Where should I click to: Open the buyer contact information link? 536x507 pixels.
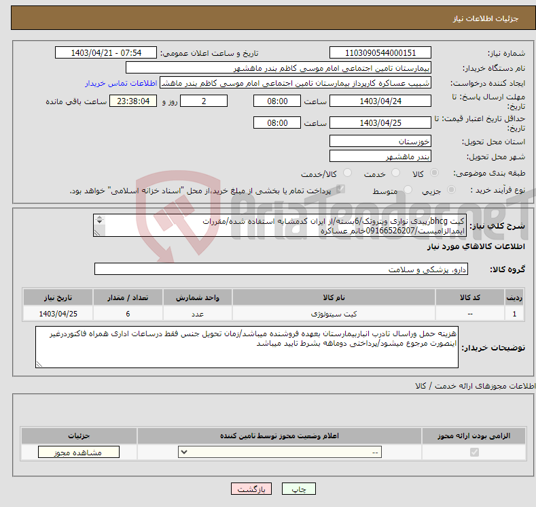pyautogui.click(x=121, y=83)
